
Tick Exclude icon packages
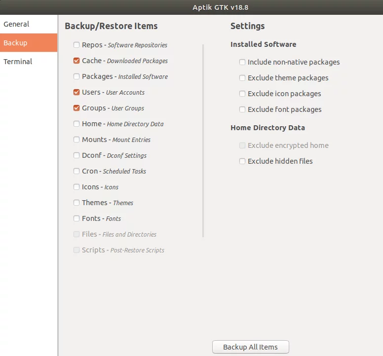pos(242,94)
